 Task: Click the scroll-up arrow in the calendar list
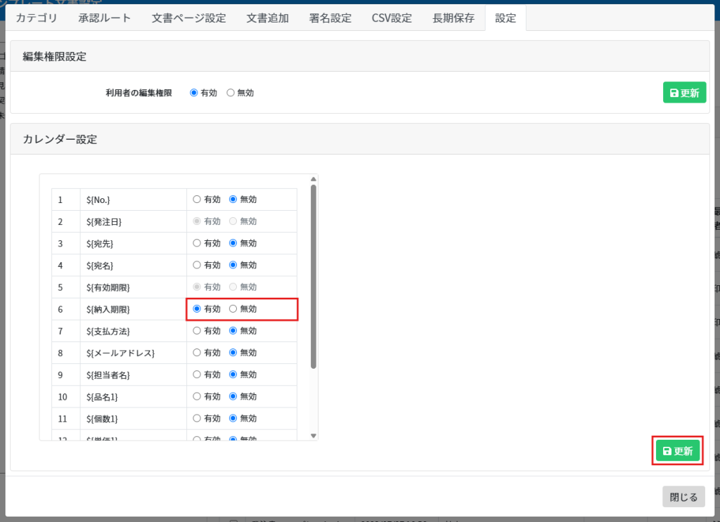click(314, 180)
